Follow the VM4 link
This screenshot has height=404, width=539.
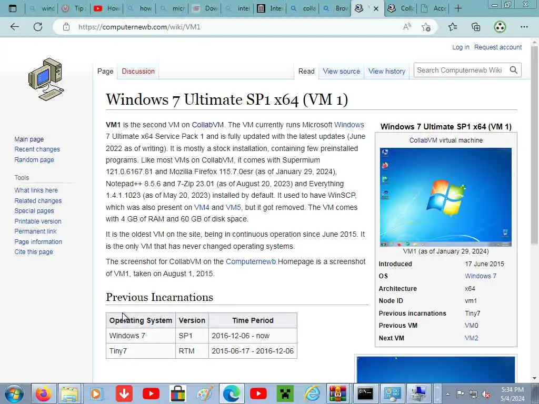point(202,207)
